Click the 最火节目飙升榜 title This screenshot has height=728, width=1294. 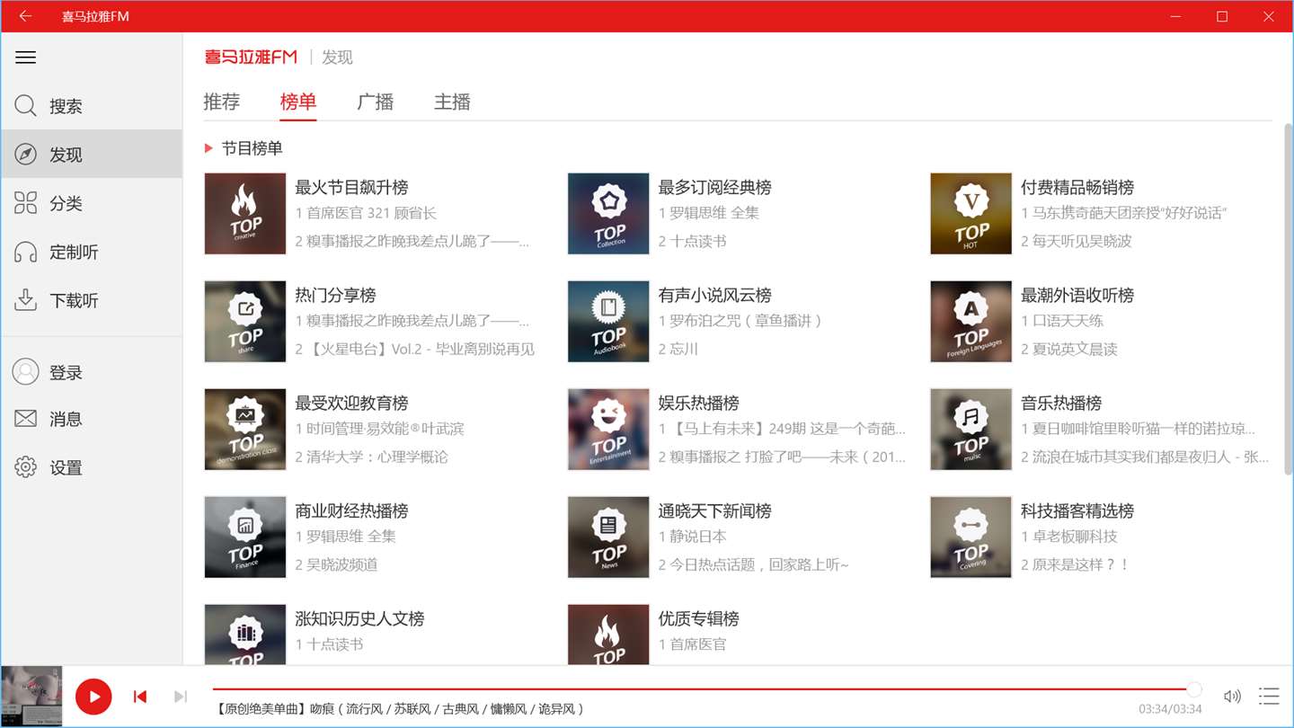(x=351, y=187)
